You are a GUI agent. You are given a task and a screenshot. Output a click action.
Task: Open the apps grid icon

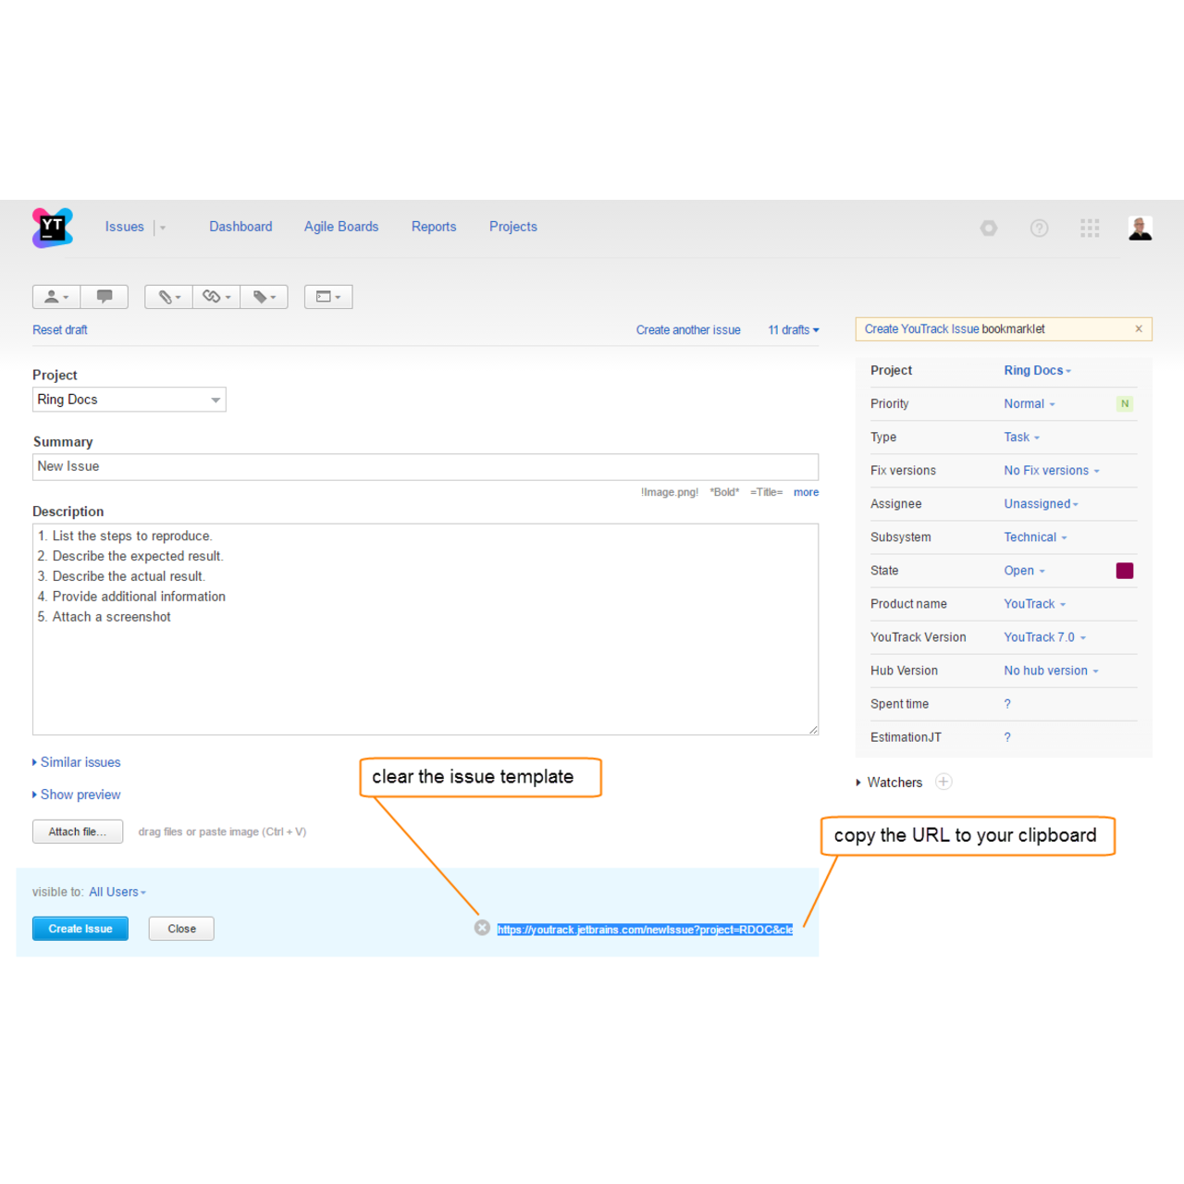(1090, 228)
